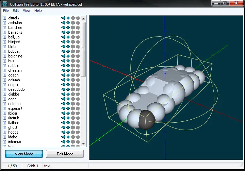Click the list scrollbar down arrow

[x=83, y=143]
